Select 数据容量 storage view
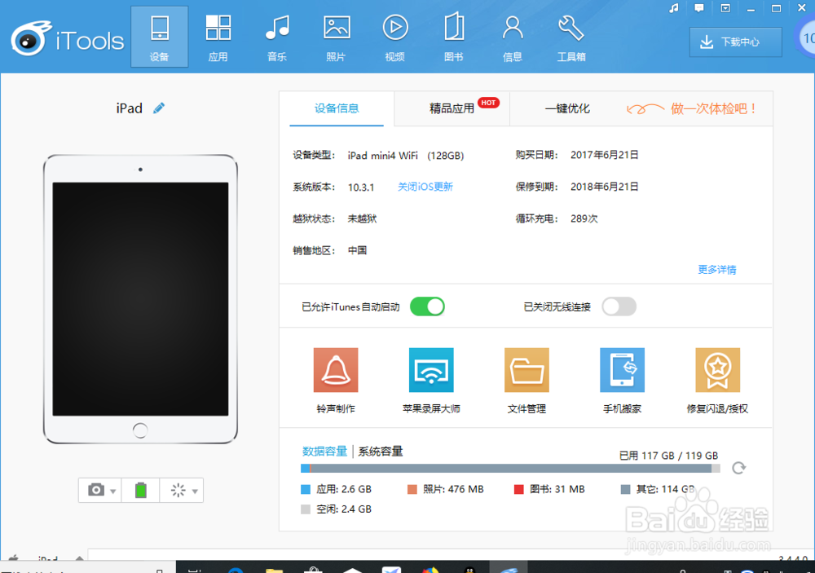Image resolution: width=815 pixels, height=573 pixels. 325,452
